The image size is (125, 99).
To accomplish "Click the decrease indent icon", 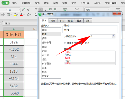I will point(50,10).
